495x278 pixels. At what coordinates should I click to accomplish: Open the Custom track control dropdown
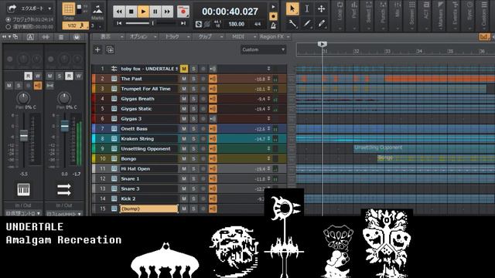coord(263,49)
